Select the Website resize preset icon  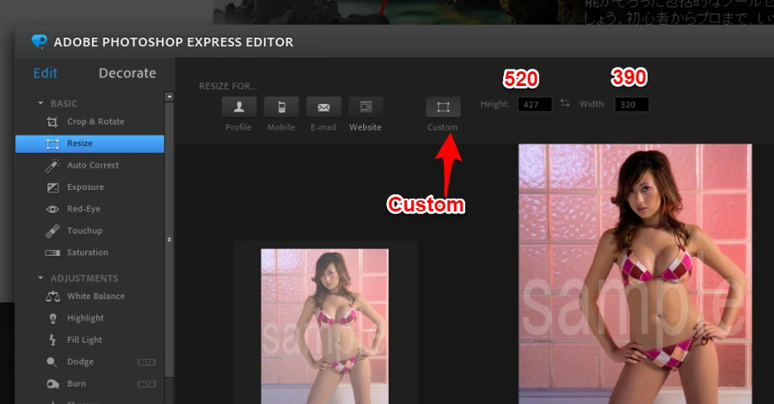(365, 107)
